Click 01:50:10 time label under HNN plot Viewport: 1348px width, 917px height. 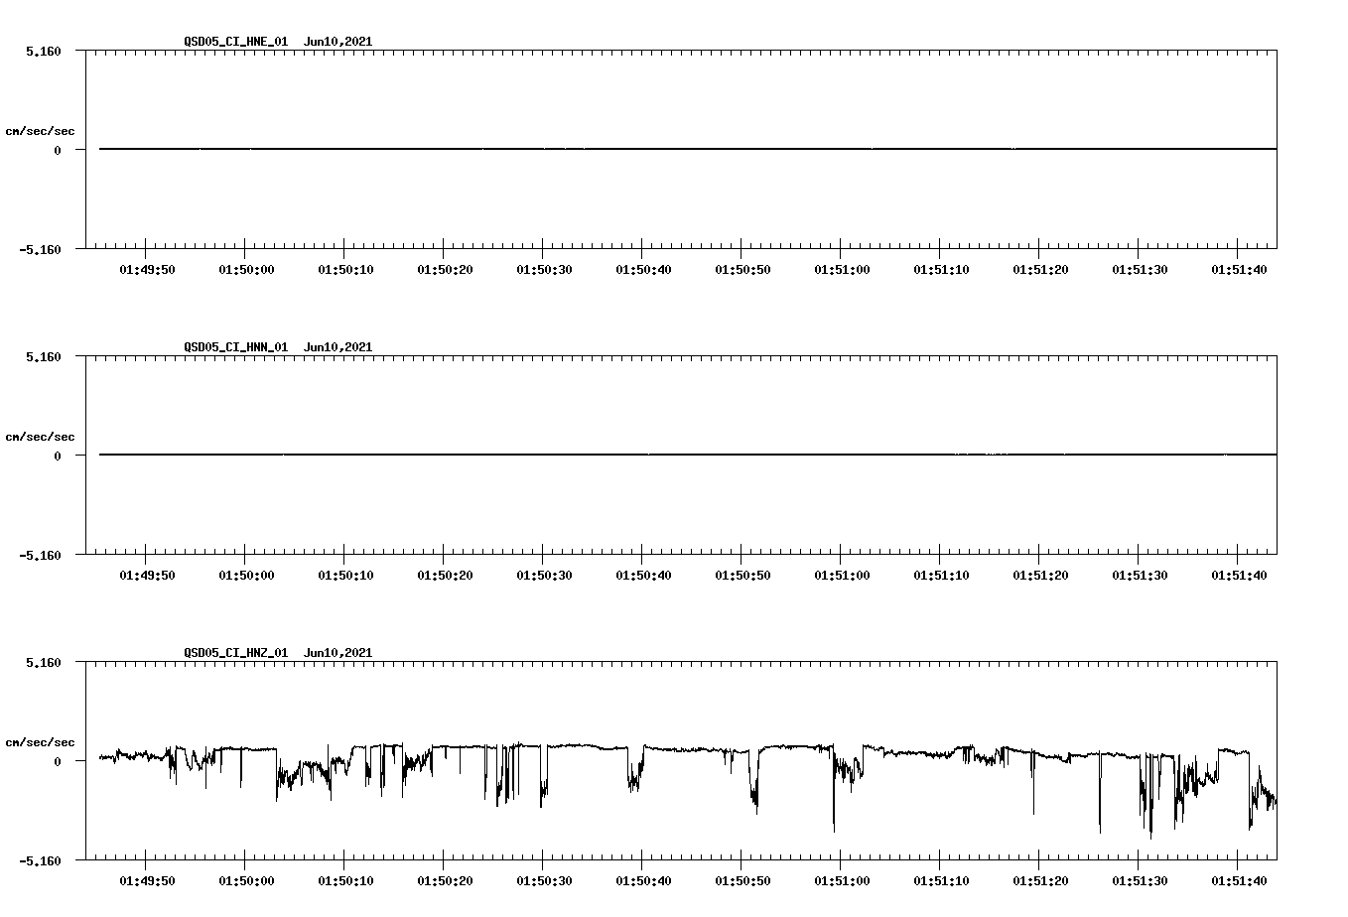(x=345, y=575)
